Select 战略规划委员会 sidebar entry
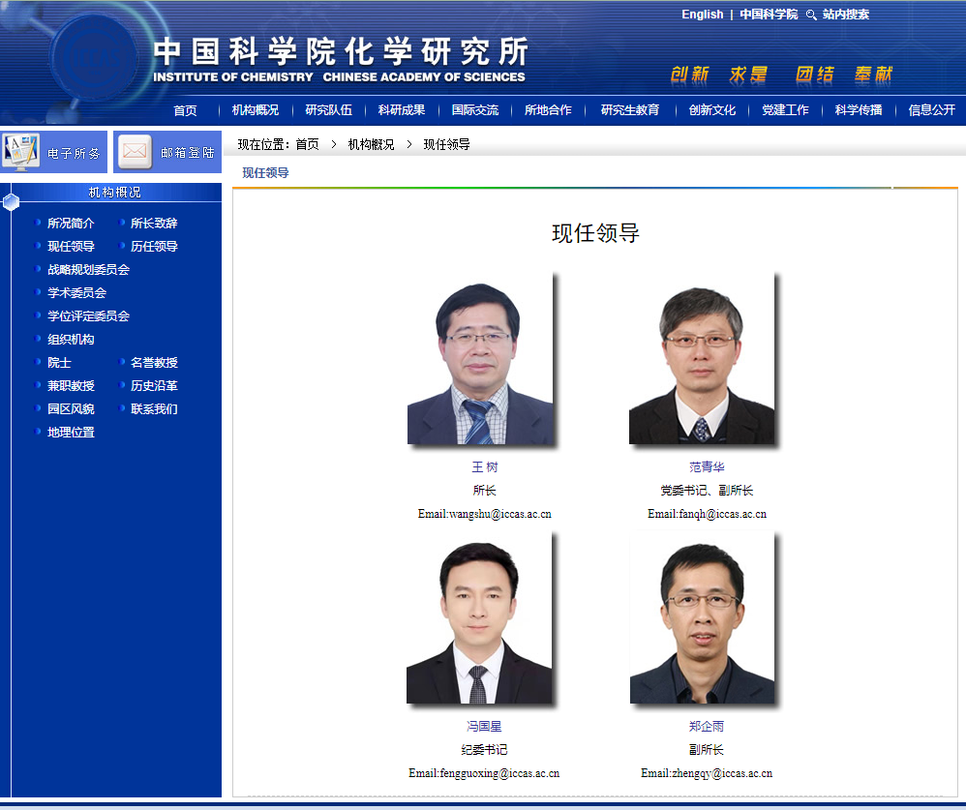The image size is (966, 810). (x=88, y=270)
